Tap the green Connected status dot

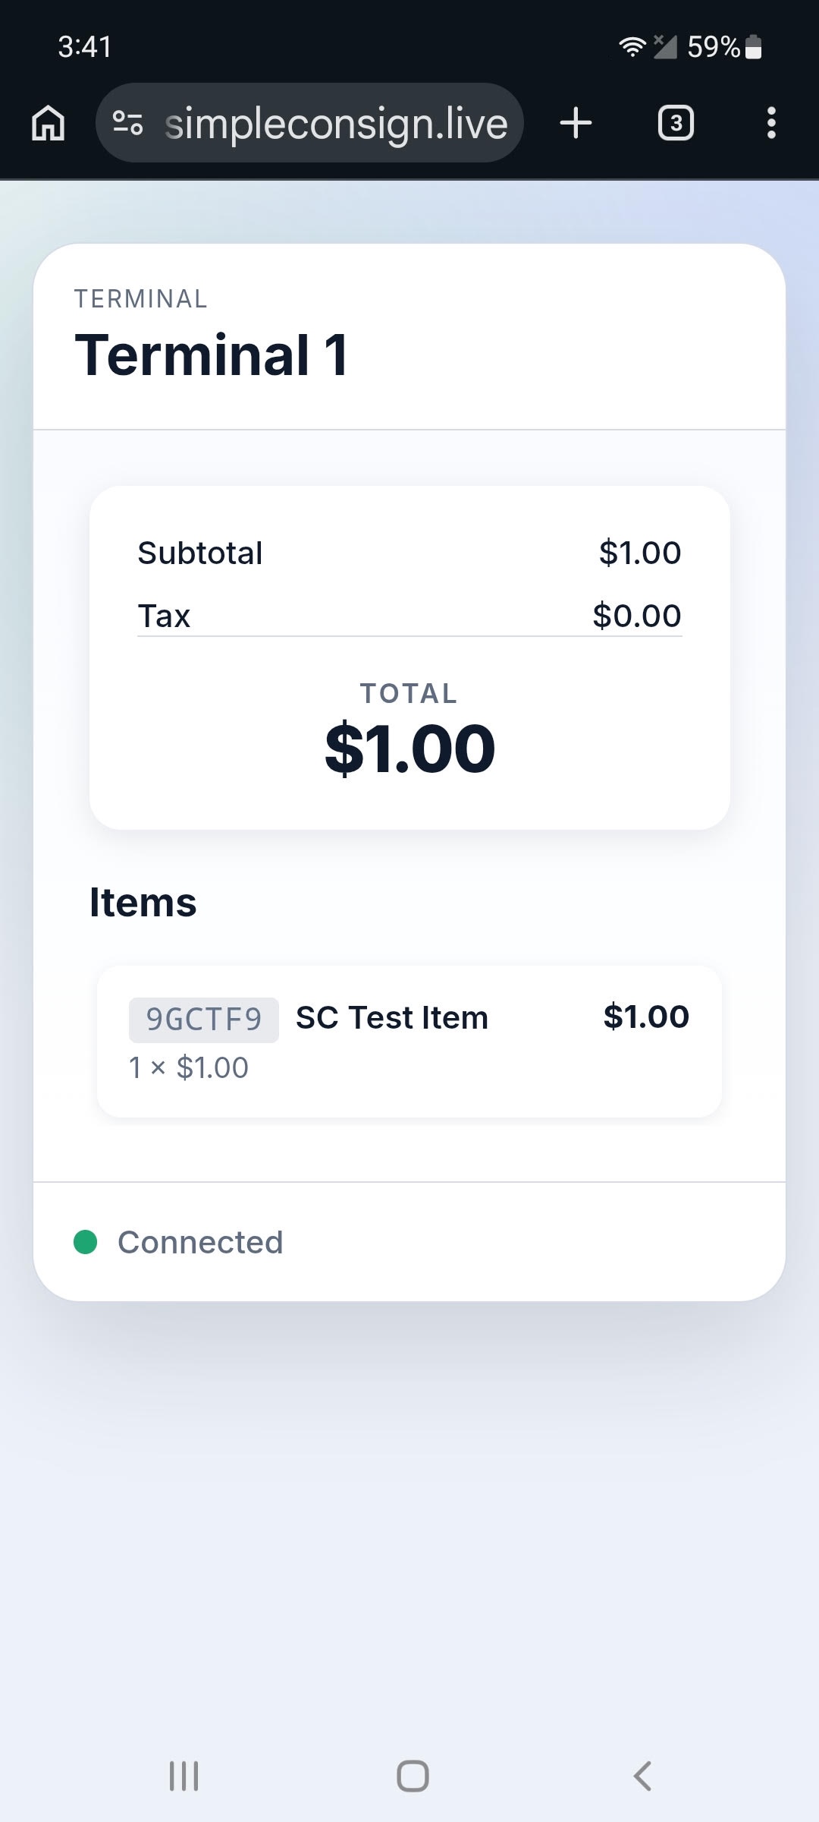[x=86, y=1242]
